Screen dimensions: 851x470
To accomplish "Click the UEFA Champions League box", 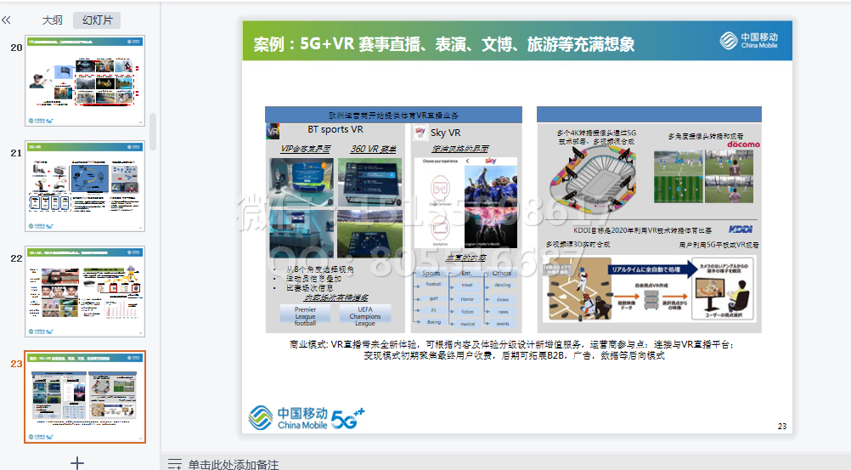I will point(365,315).
